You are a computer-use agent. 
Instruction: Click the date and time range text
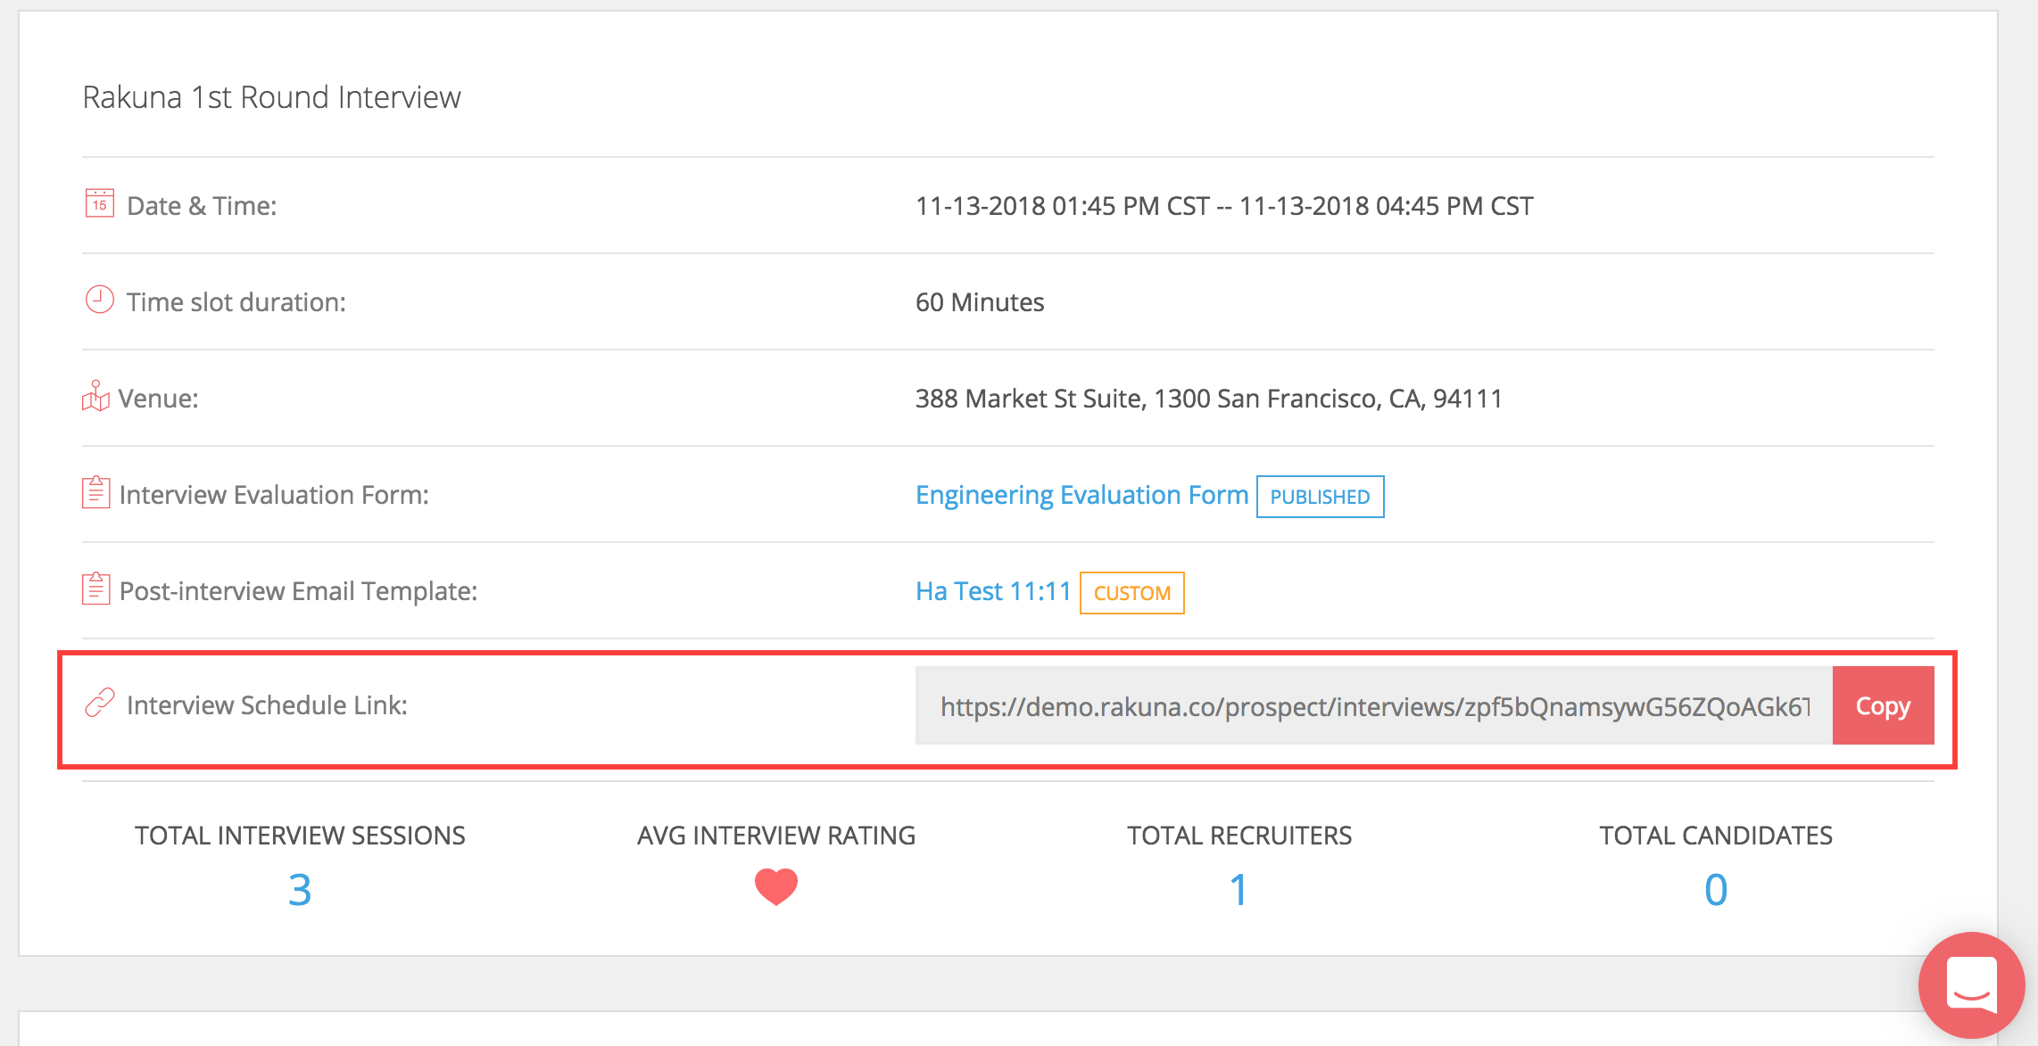[x=1223, y=206]
